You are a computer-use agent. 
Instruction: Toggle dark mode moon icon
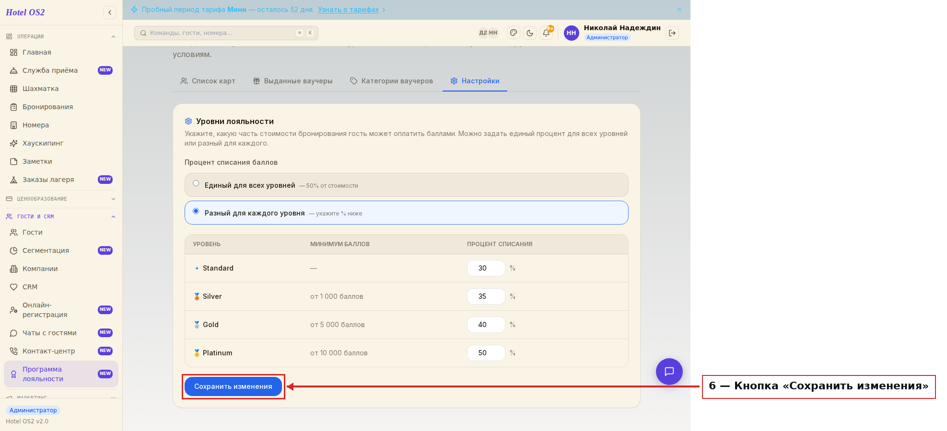pos(530,33)
